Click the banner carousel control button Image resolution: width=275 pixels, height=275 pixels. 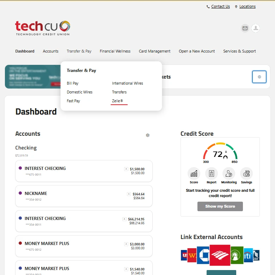pos(259,77)
